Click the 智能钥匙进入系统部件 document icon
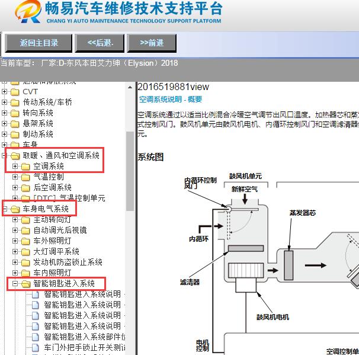The image size is (359, 355). pos(36,337)
